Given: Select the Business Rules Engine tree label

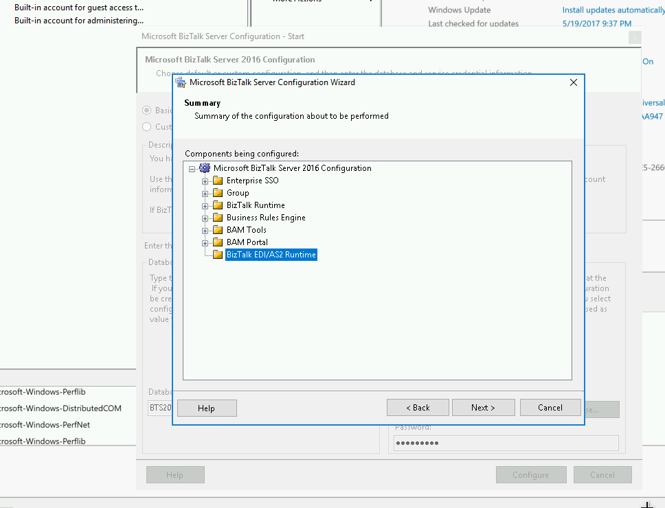Looking at the screenshot, I should point(266,218).
